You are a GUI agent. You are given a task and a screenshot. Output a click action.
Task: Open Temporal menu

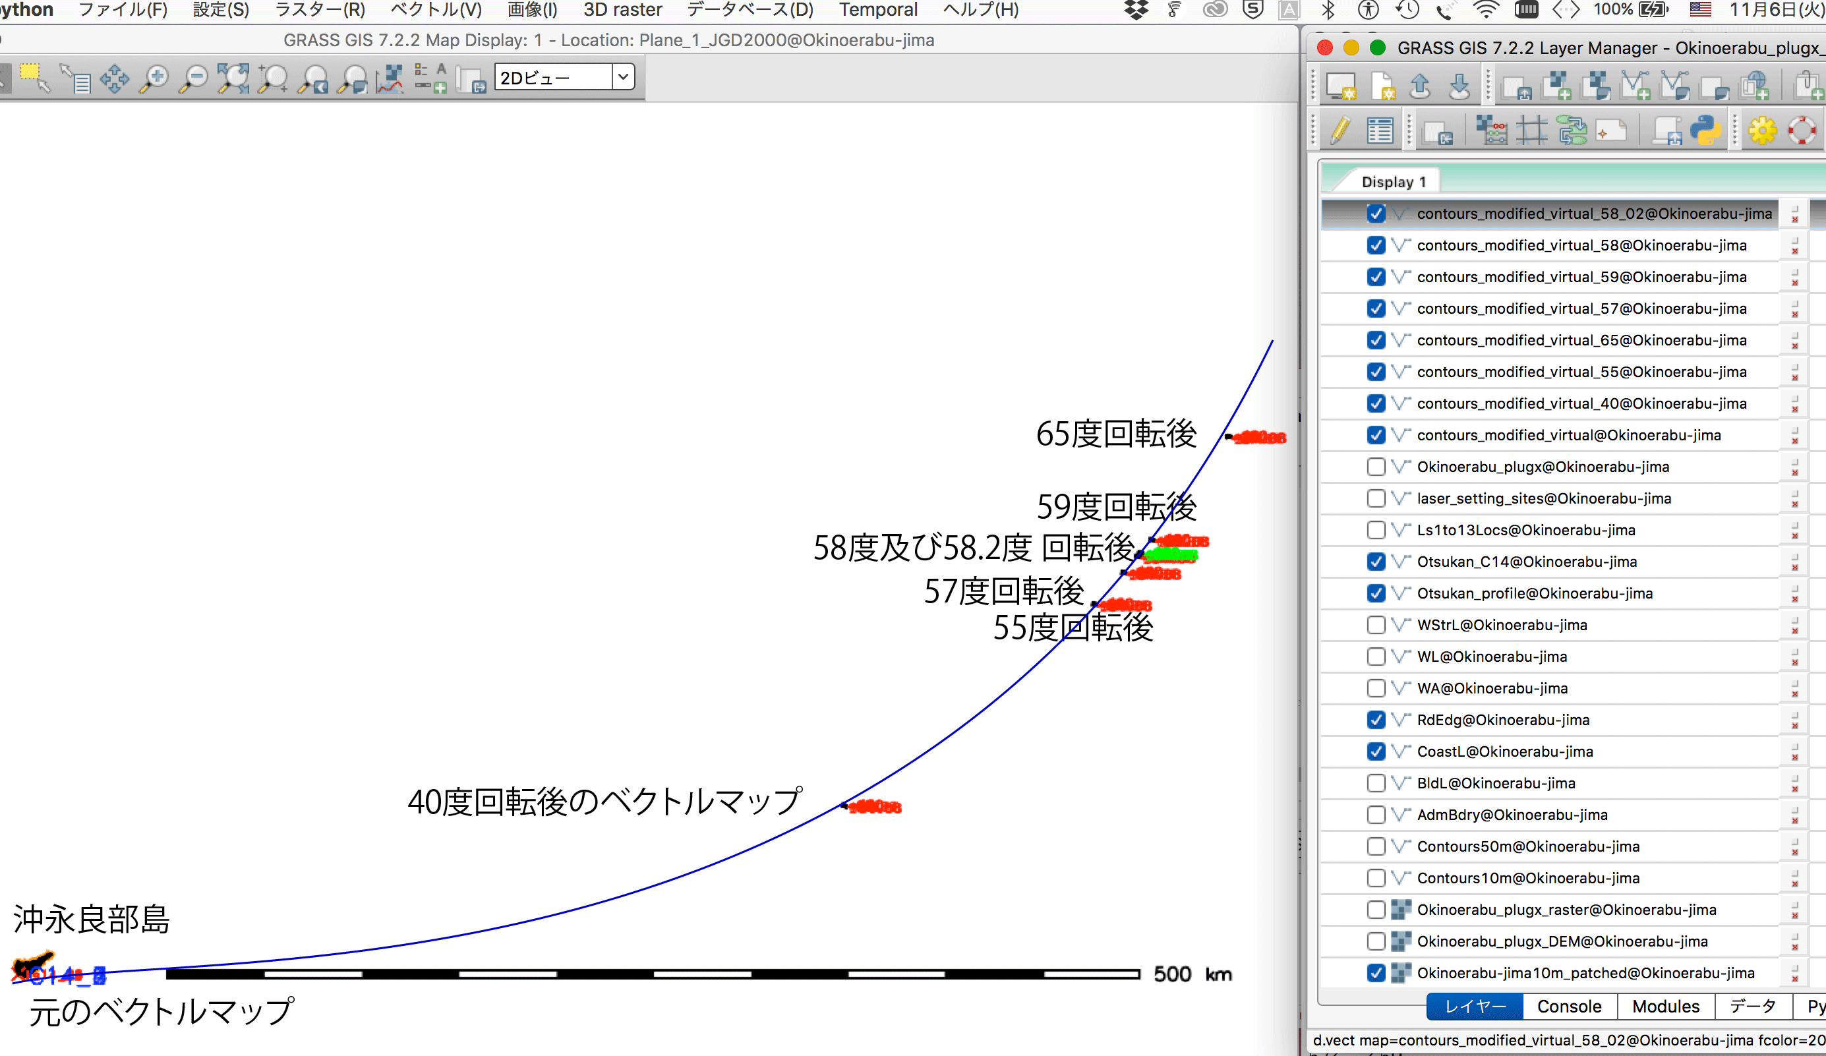878,10
